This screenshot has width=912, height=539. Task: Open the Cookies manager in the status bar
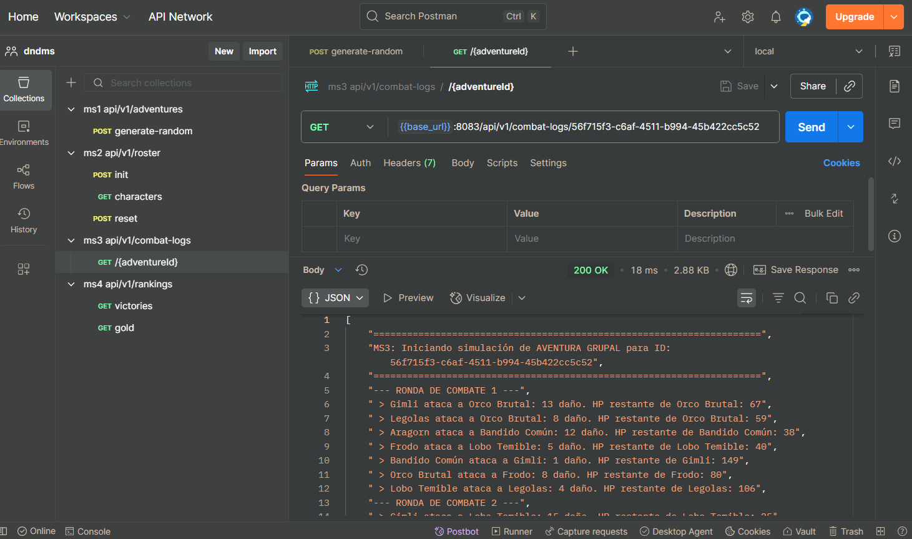pyautogui.click(x=748, y=531)
